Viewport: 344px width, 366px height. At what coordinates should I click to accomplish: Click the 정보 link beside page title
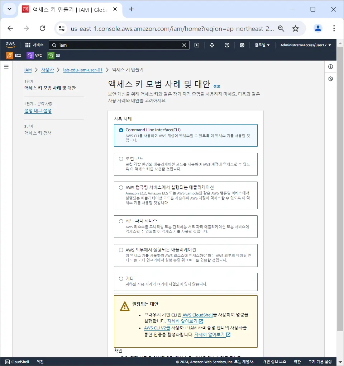pos(216,86)
